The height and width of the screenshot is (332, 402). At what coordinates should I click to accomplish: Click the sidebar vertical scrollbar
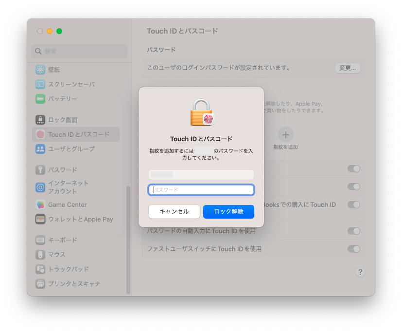tap(128, 240)
